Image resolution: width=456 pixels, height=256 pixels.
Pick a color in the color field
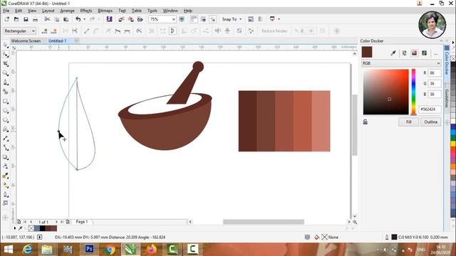[385, 92]
